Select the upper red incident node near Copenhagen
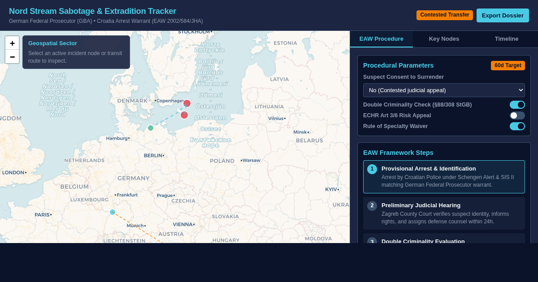 pos(187,103)
